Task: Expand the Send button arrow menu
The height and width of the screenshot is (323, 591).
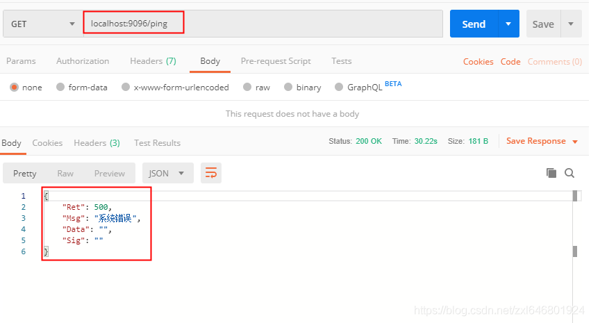Action: 508,24
